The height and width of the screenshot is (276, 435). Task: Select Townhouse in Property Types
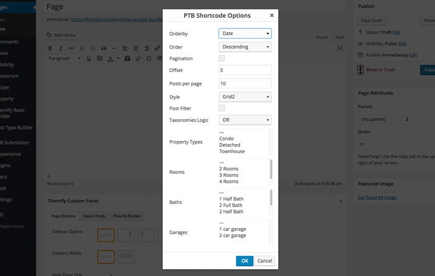pyautogui.click(x=232, y=151)
